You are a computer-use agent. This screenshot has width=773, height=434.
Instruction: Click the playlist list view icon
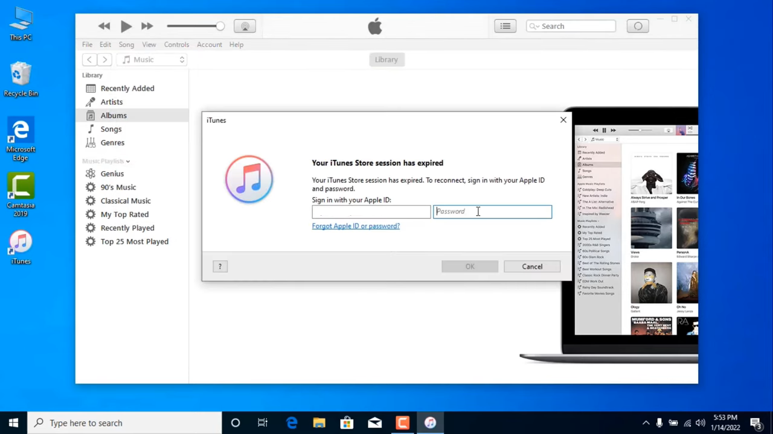click(505, 26)
